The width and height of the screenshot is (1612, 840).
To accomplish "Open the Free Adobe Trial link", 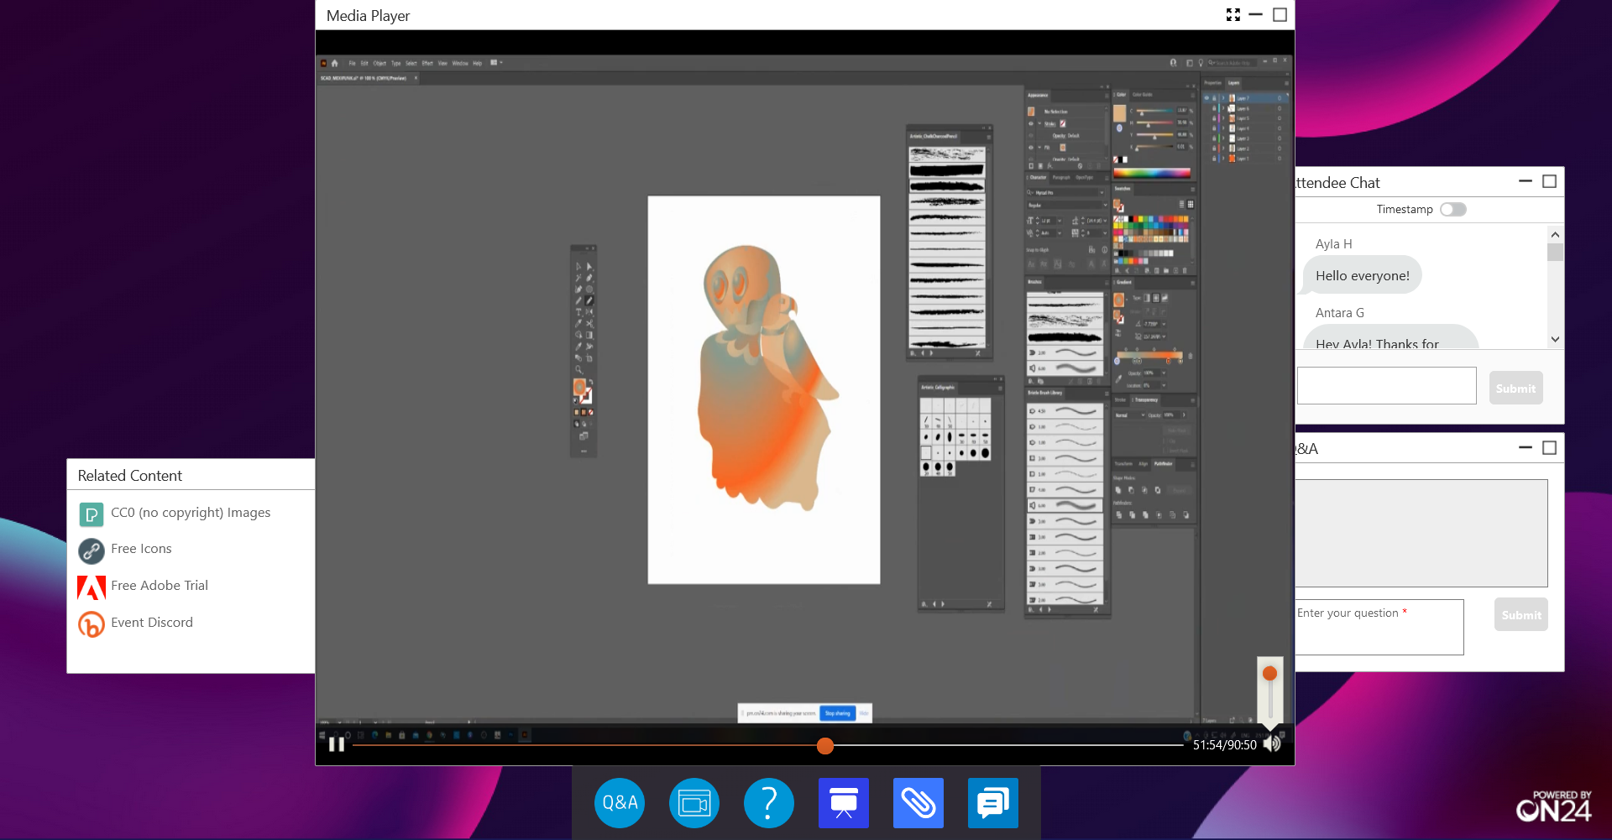I will click(160, 586).
